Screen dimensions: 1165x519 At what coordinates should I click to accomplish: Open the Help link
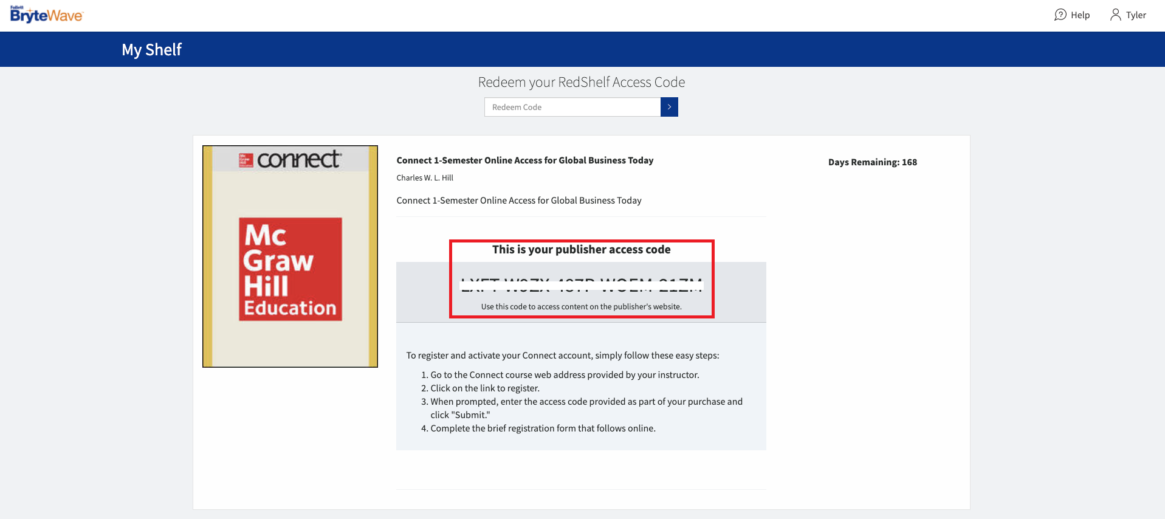pos(1072,15)
